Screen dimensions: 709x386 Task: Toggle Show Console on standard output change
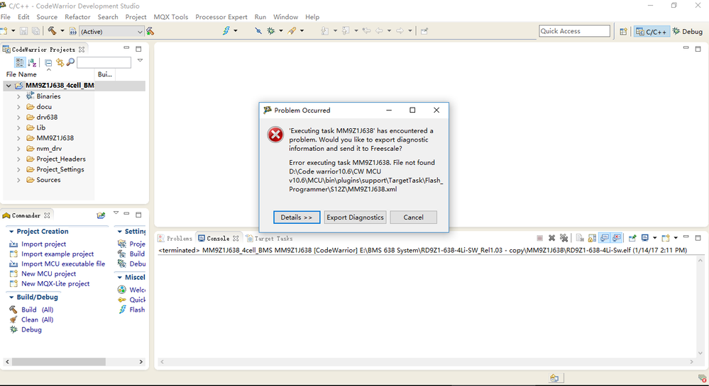[604, 238]
